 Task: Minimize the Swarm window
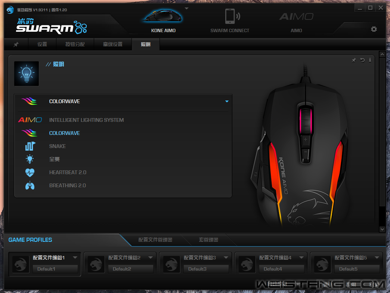(360, 8)
